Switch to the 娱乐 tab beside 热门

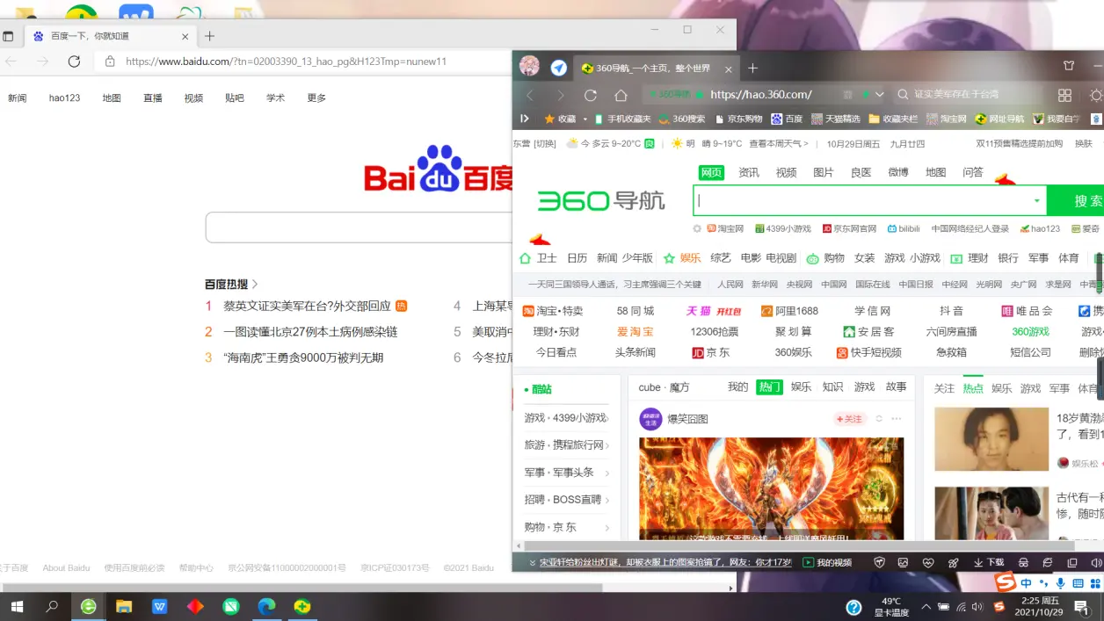pos(802,386)
